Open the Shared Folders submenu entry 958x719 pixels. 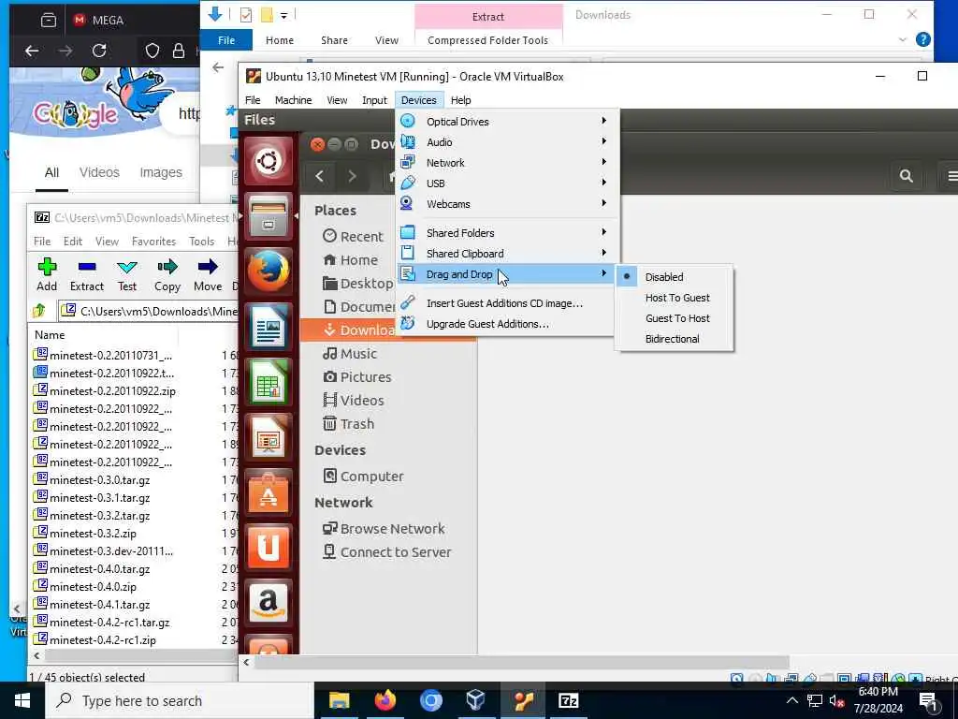(x=506, y=233)
